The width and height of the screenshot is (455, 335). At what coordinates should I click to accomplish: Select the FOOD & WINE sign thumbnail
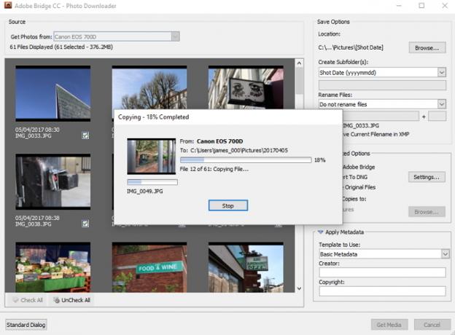click(x=149, y=267)
